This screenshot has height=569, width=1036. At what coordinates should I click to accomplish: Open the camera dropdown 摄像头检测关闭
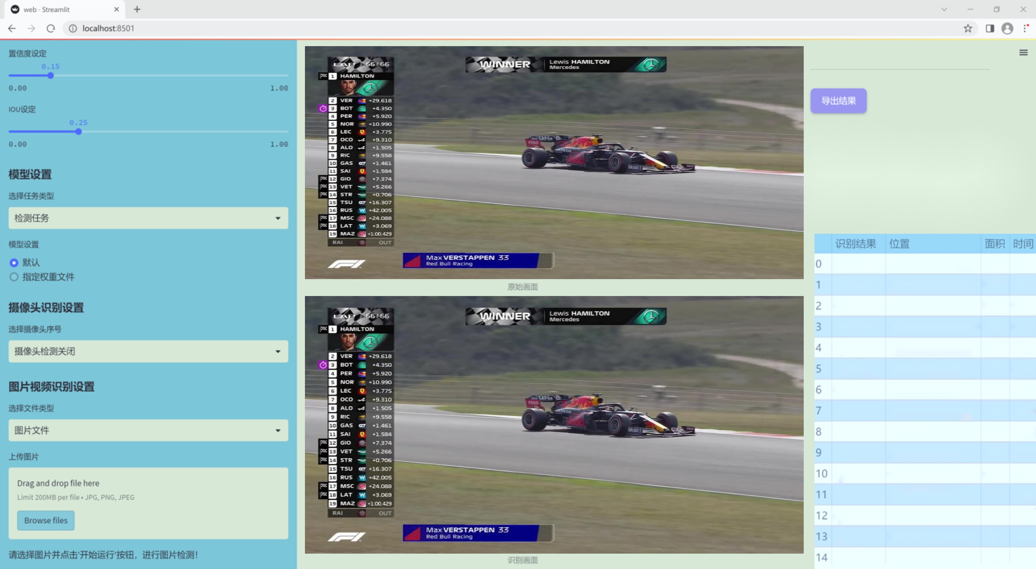point(148,351)
